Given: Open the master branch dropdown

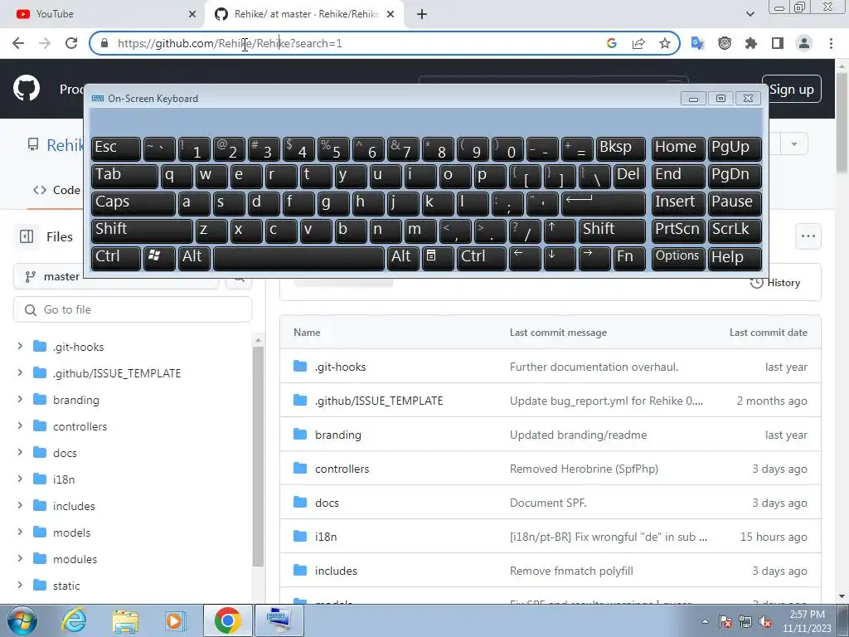Looking at the screenshot, I should click(x=115, y=277).
